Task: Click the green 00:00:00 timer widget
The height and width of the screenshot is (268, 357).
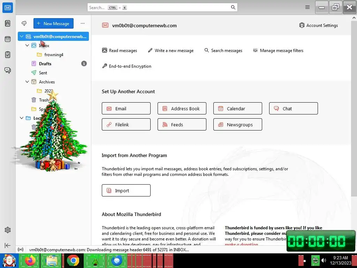Action: coord(321,241)
